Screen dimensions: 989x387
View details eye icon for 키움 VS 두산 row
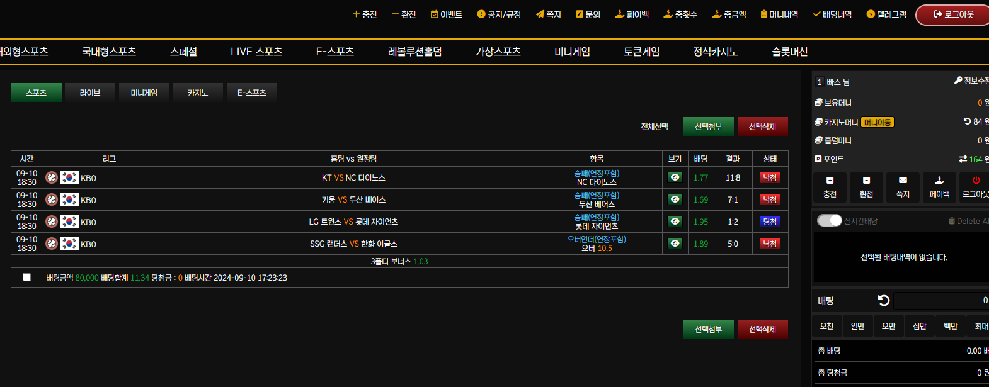point(675,199)
